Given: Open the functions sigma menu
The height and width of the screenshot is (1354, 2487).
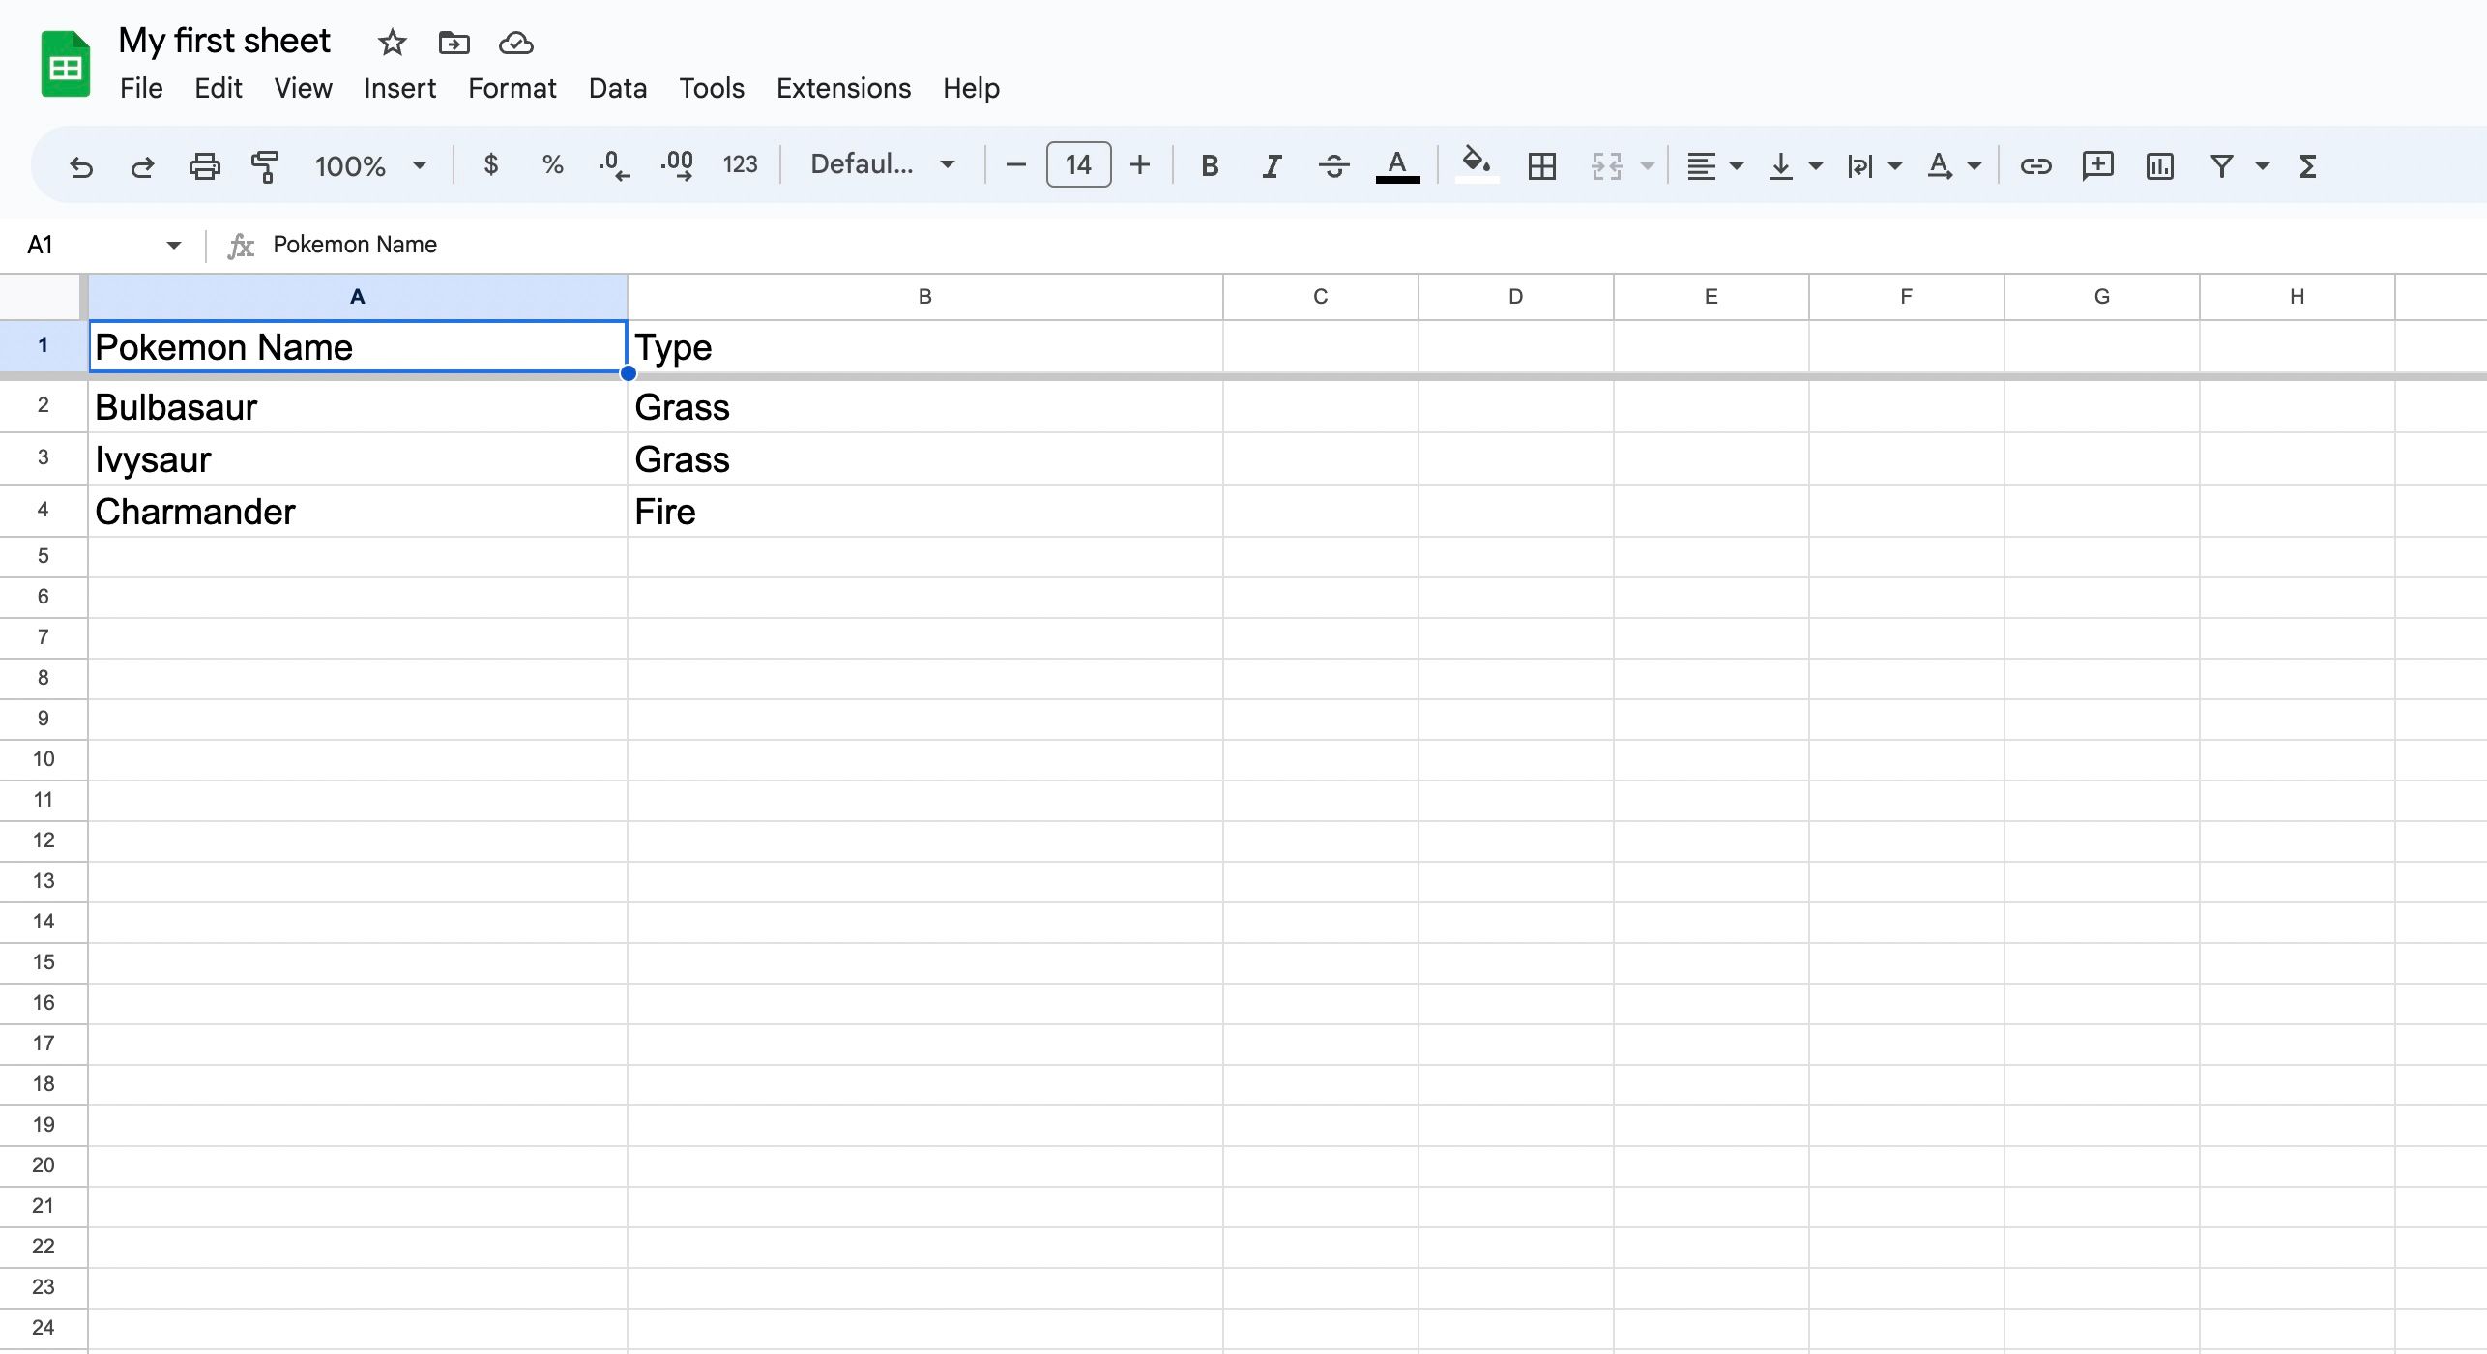Looking at the screenshot, I should click(2308, 166).
